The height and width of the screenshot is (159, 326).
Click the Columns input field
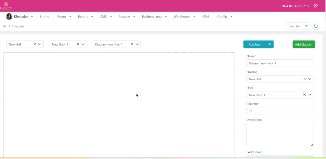pyautogui.click(x=280, y=111)
